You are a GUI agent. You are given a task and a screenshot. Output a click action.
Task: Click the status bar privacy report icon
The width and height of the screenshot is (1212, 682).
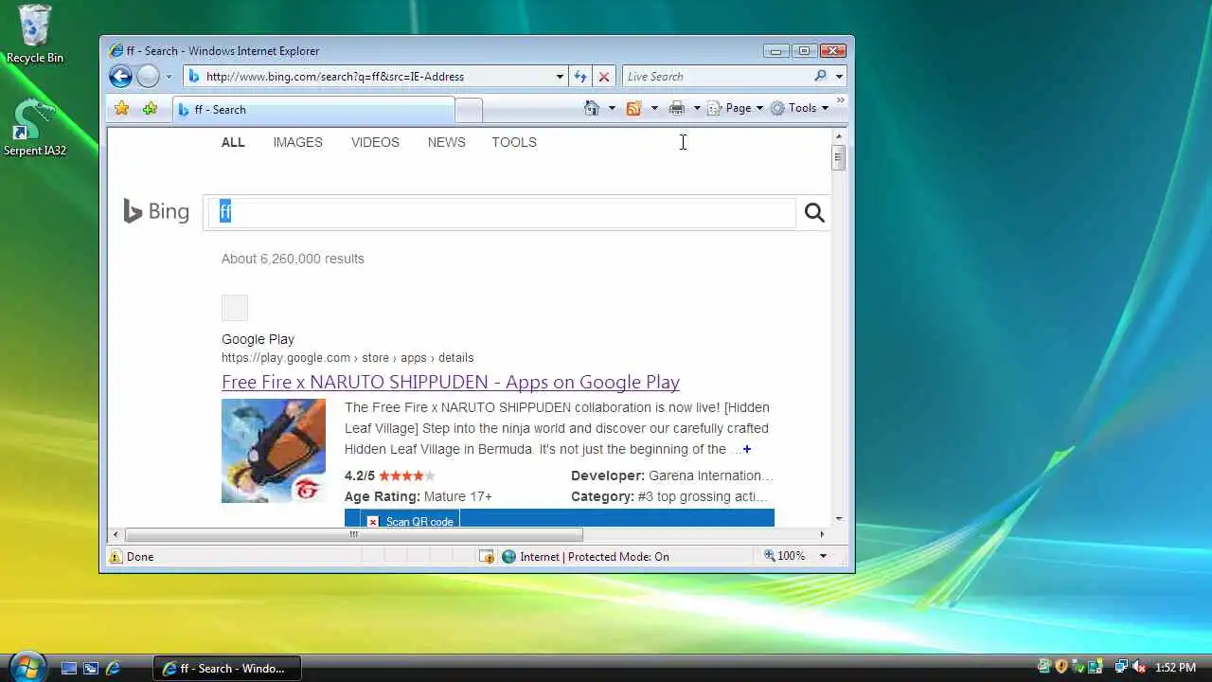pos(487,557)
